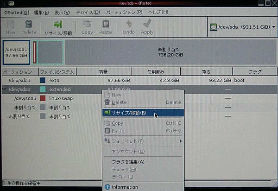
Task: Choose Paste in the context menu
Action: pyautogui.click(x=143, y=131)
